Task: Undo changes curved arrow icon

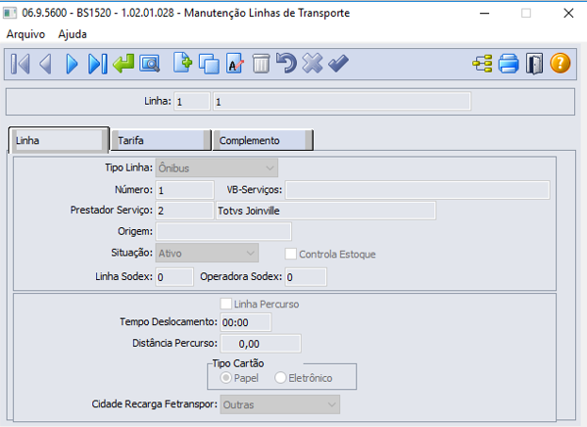Action: point(286,63)
